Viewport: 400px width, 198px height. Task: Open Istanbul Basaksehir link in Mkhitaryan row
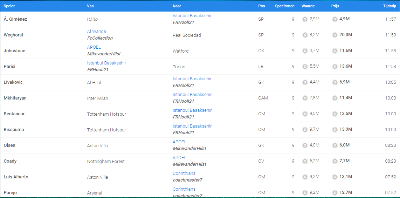(x=192, y=94)
